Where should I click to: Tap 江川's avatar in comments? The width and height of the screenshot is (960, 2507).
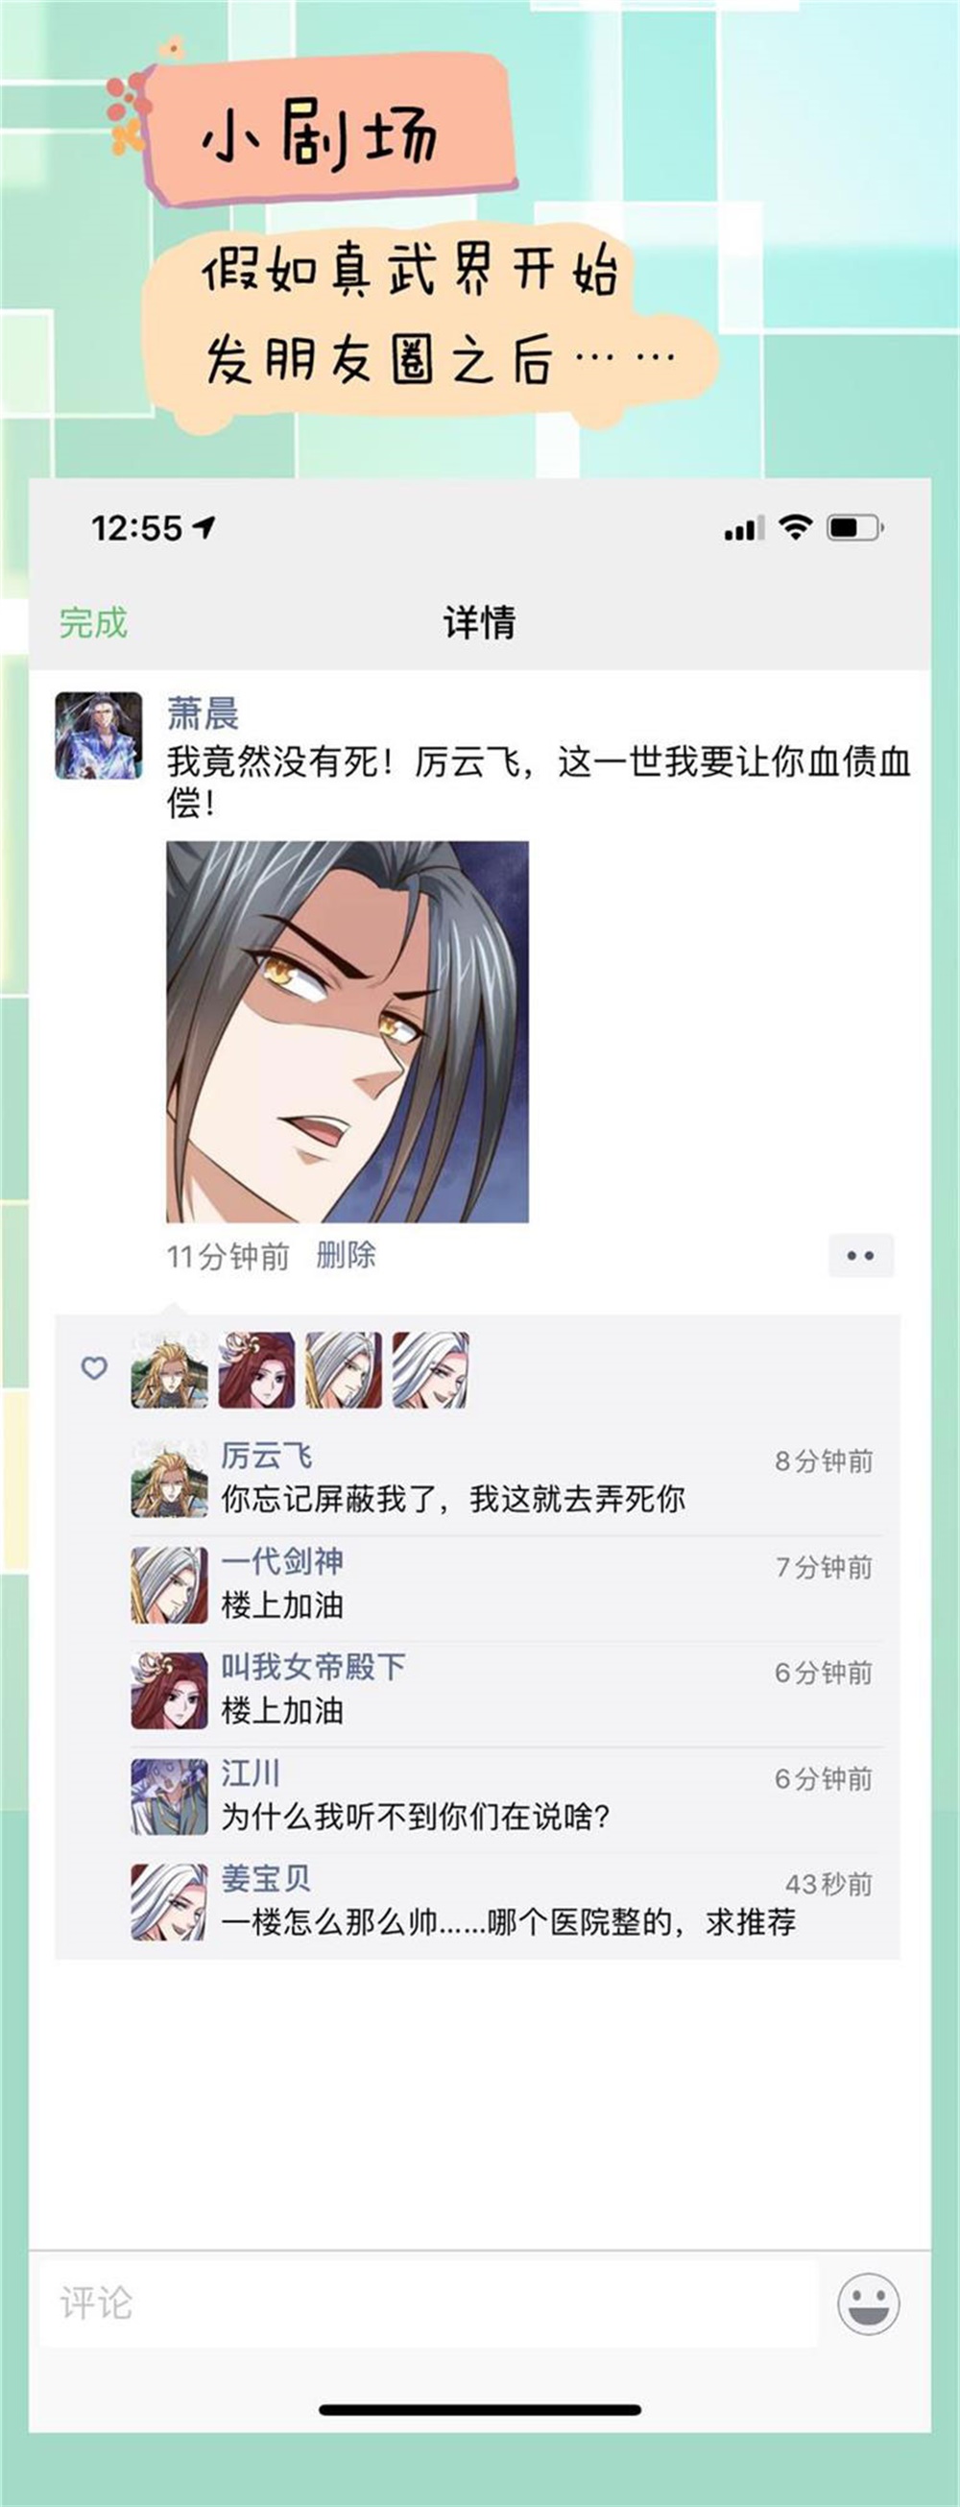(x=169, y=1796)
